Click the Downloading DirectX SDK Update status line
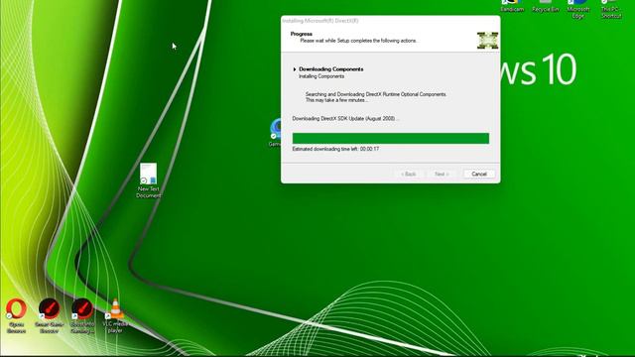 click(x=345, y=119)
